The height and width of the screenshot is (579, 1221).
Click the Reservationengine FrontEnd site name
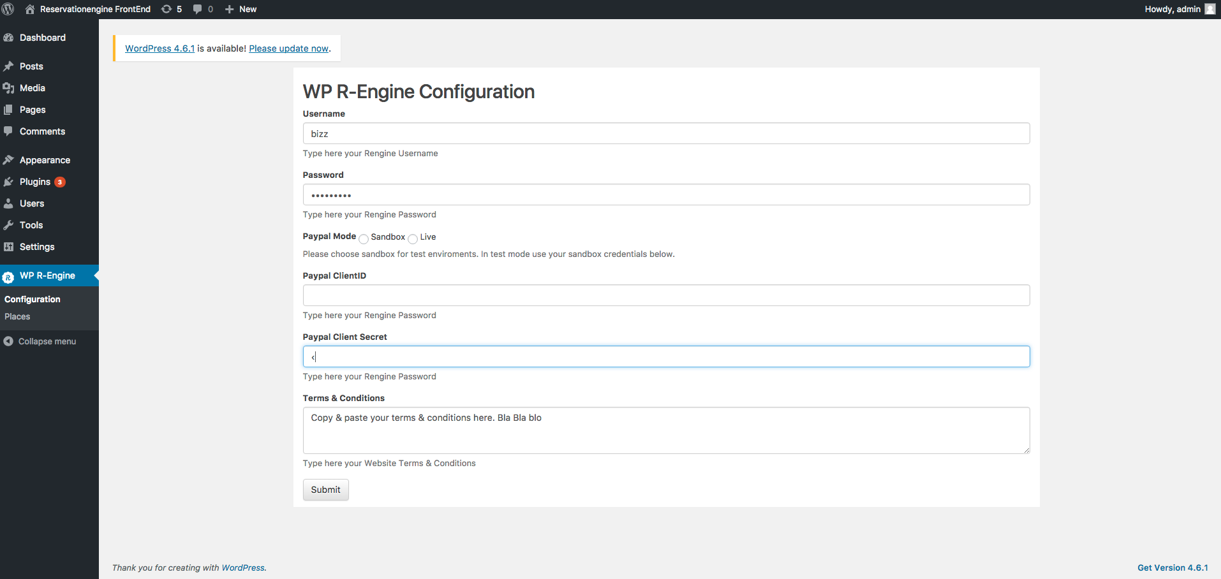[95, 9]
